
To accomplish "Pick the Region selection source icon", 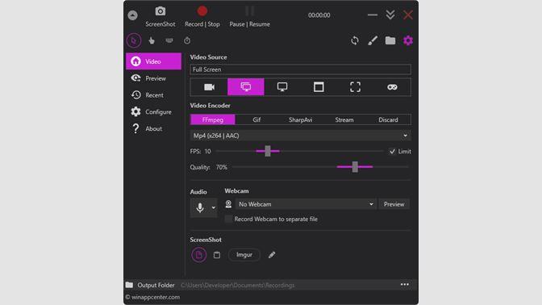I will (355, 87).
